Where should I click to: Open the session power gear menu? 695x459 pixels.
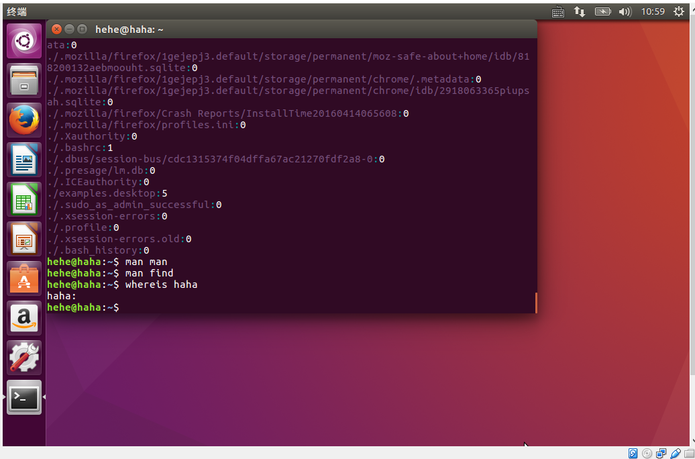(x=679, y=11)
